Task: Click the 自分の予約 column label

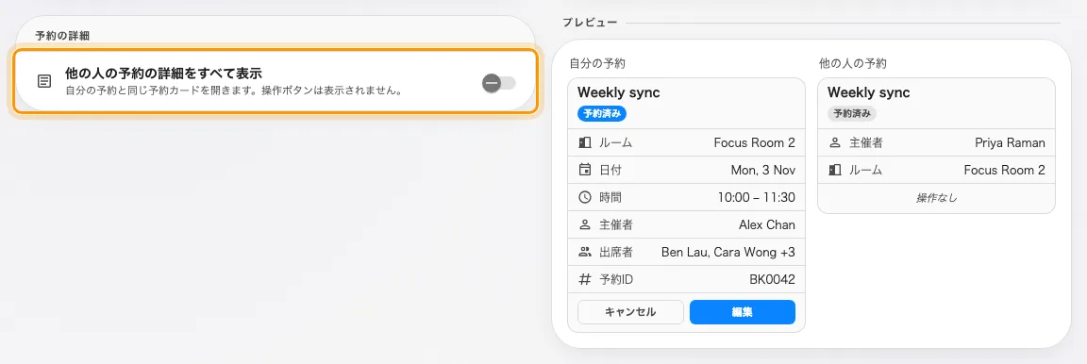Action: (597, 64)
